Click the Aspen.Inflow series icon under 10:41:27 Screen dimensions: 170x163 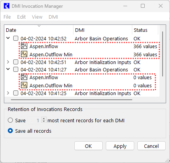click(24, 77)
